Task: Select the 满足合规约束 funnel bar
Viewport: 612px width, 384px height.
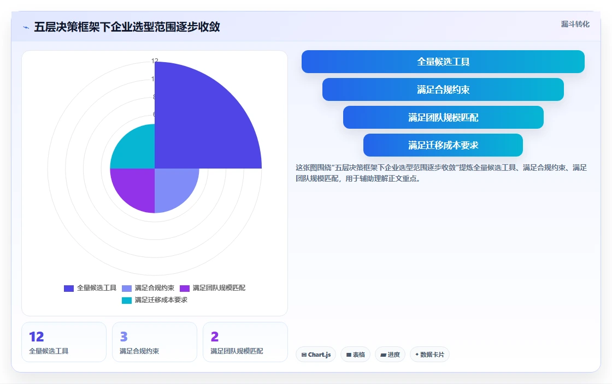Action: [443, 89]
